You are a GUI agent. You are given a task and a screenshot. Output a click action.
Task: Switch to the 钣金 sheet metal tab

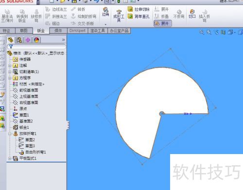(x=41, y=31)
